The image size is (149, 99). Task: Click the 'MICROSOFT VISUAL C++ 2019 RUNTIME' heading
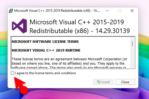coord(46,50)
